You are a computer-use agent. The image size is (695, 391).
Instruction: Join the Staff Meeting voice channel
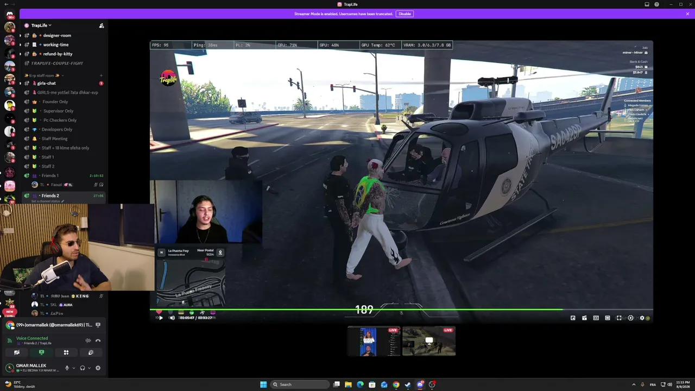click(64, 138)
